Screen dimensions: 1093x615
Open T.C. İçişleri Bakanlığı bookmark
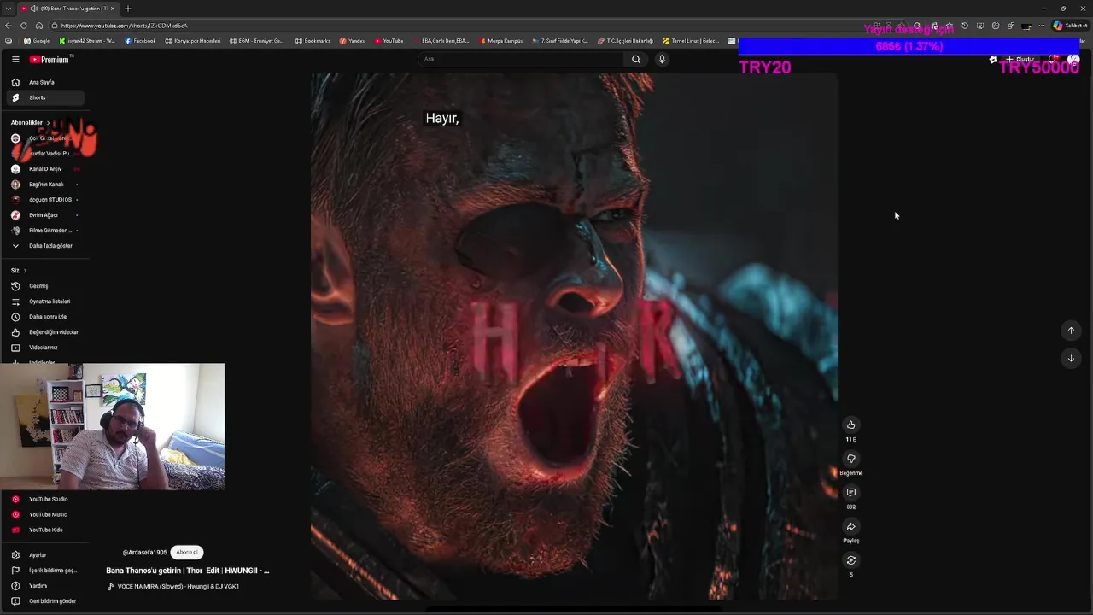pos(625,41)
